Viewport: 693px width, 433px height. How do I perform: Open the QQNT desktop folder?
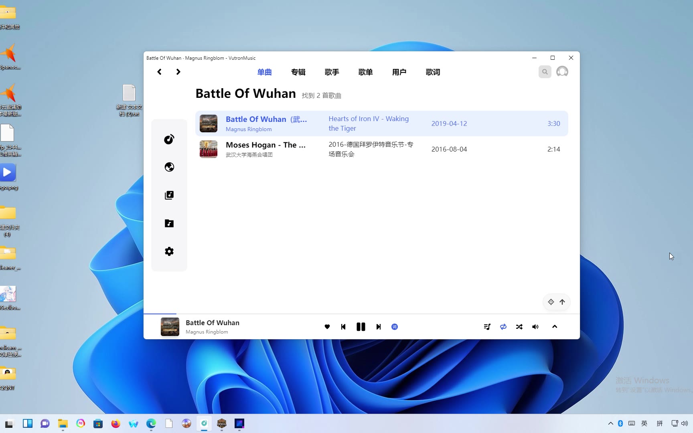(x=8, y=378)
